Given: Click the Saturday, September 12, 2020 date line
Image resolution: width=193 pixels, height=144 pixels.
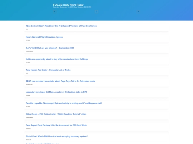Looking at the screenshot, I should tap(72, 7).
